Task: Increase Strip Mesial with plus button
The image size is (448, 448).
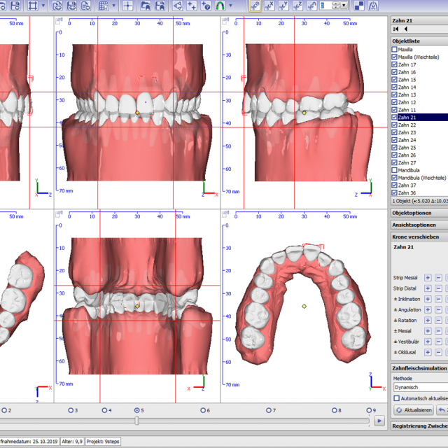Action: [x=428, y=278]
